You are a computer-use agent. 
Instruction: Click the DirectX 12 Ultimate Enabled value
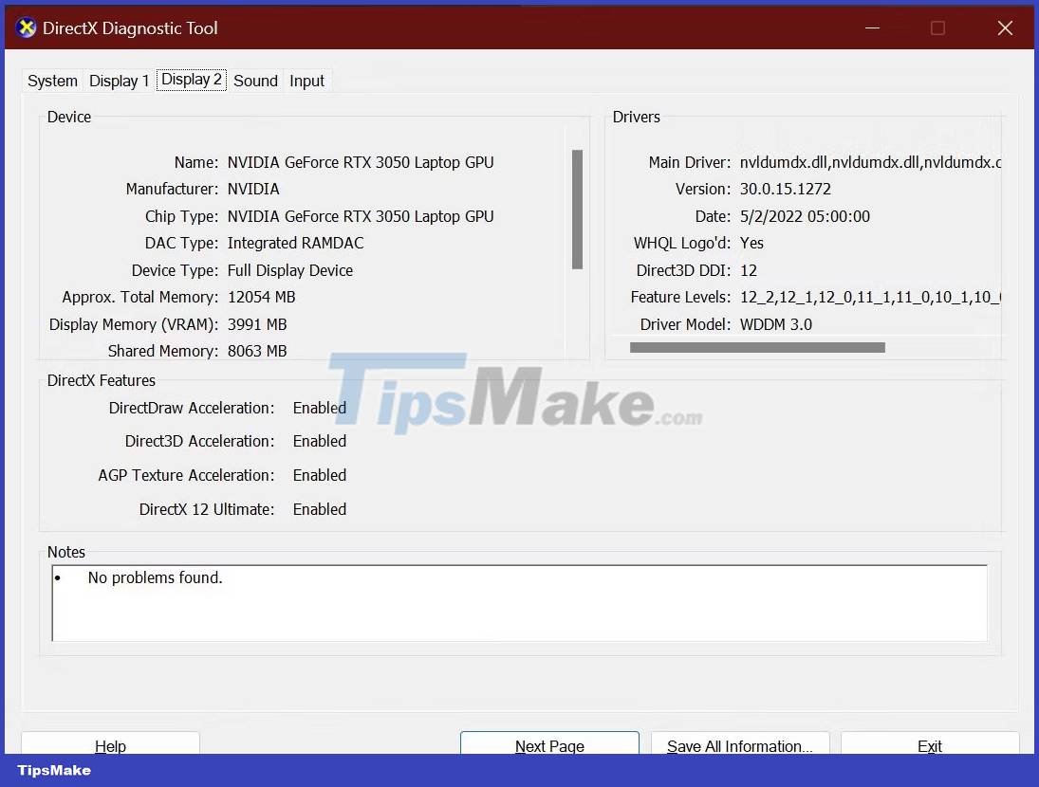[320, 509]
